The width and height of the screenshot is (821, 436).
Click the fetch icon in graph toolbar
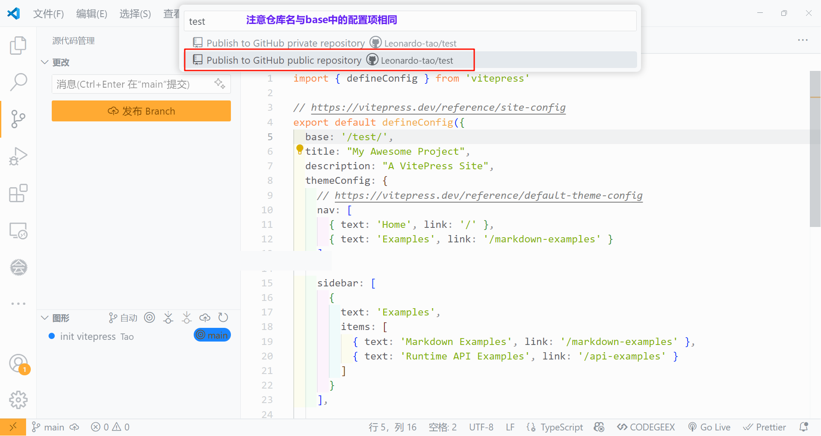click(x=168, y=318)
